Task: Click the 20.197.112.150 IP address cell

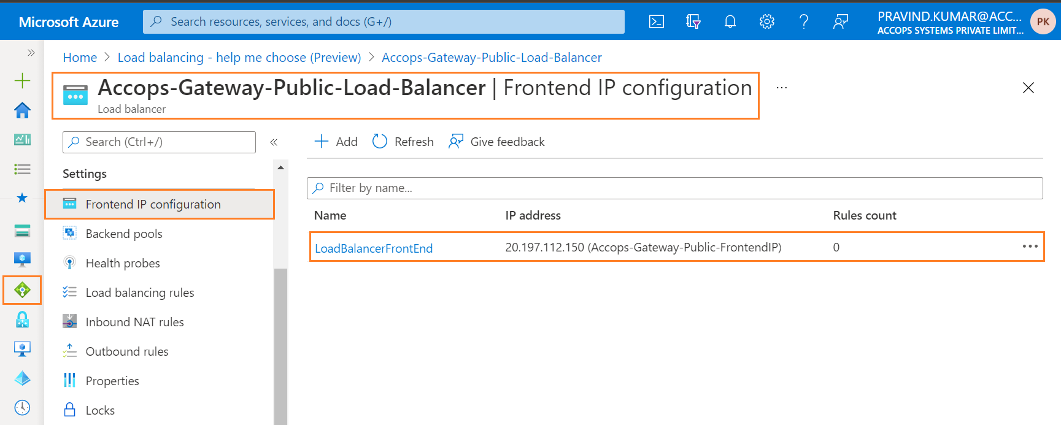Action: point(643,247)
